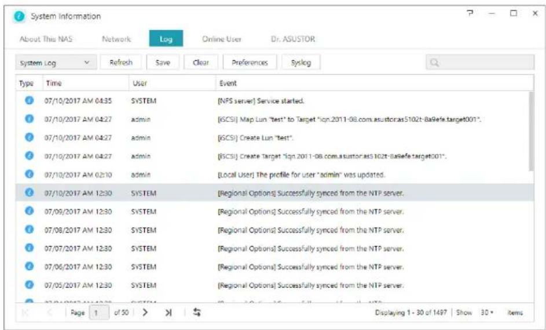This screenshot has height=330, width=546.
Task: Click the page number input box
Action: (x=99, y=313)
